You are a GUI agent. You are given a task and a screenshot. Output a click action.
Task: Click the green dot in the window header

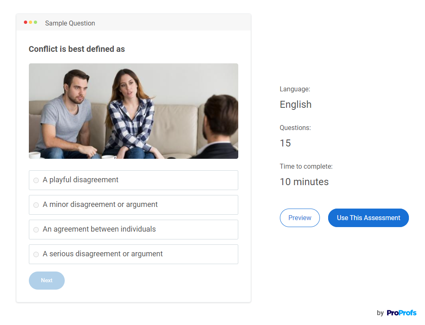pyautogui.click(x=35, y=22)
